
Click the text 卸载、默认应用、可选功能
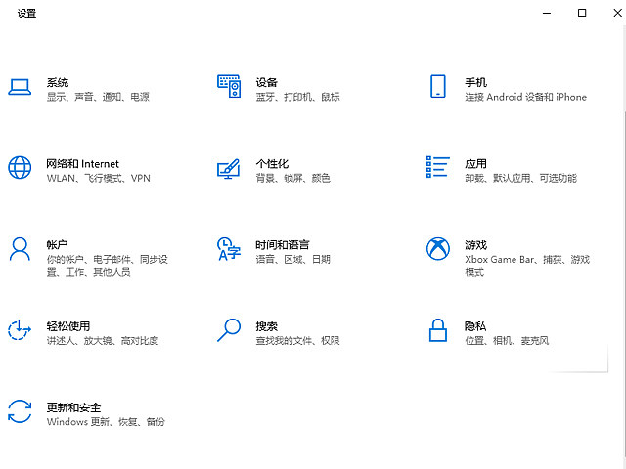click(x=521, y=178)
